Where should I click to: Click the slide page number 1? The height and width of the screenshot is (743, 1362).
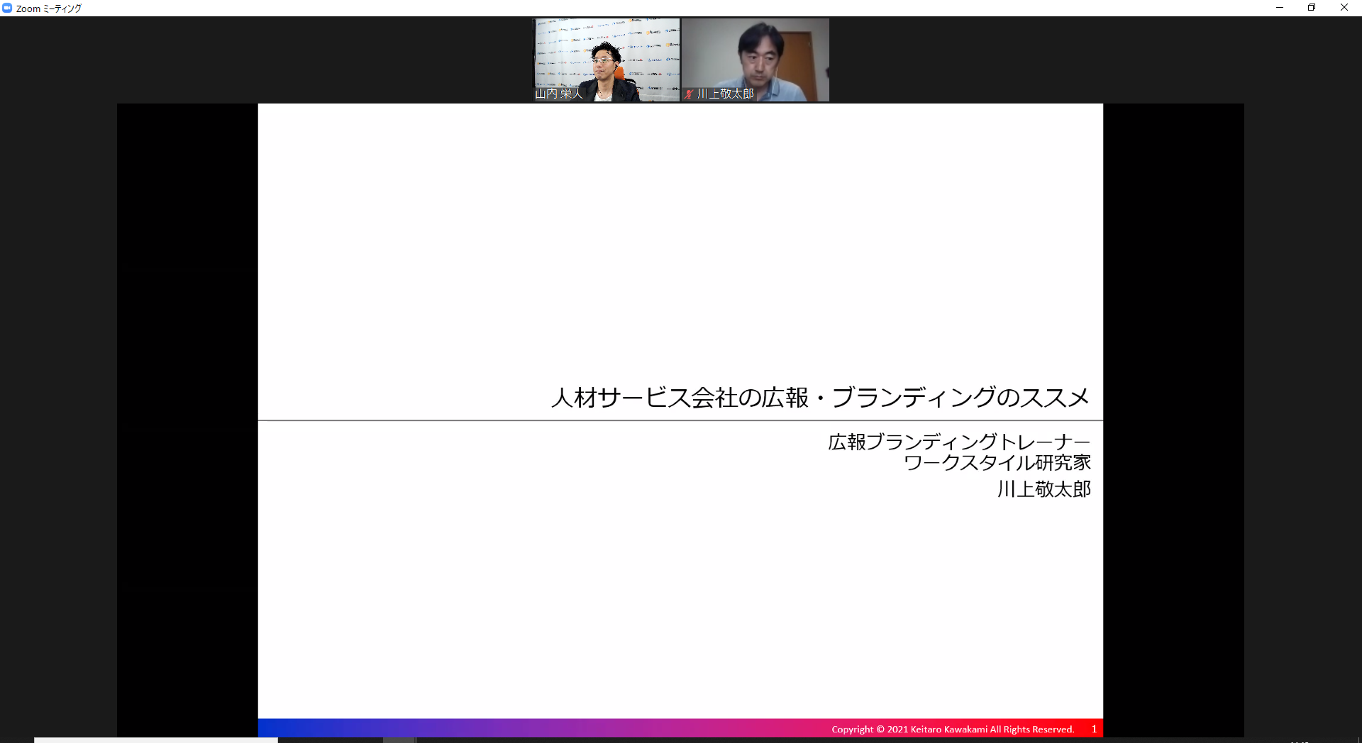(1094, 729)
